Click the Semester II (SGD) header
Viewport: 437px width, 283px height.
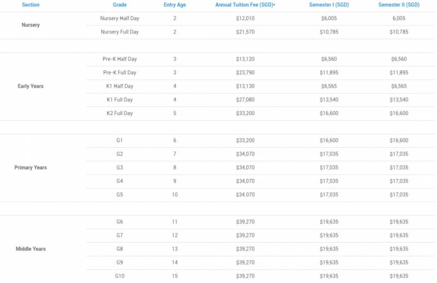click(x=399, y=5)
